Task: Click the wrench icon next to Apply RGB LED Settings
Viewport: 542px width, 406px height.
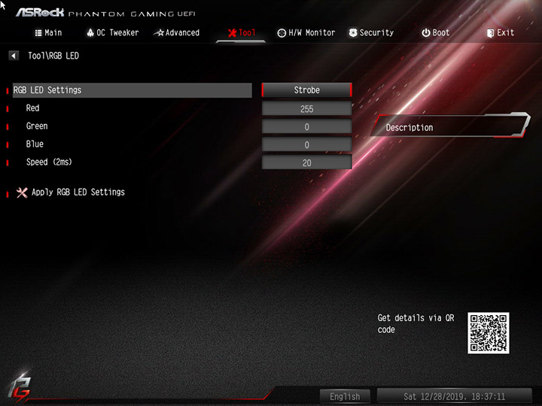Action: click(22, 192)
